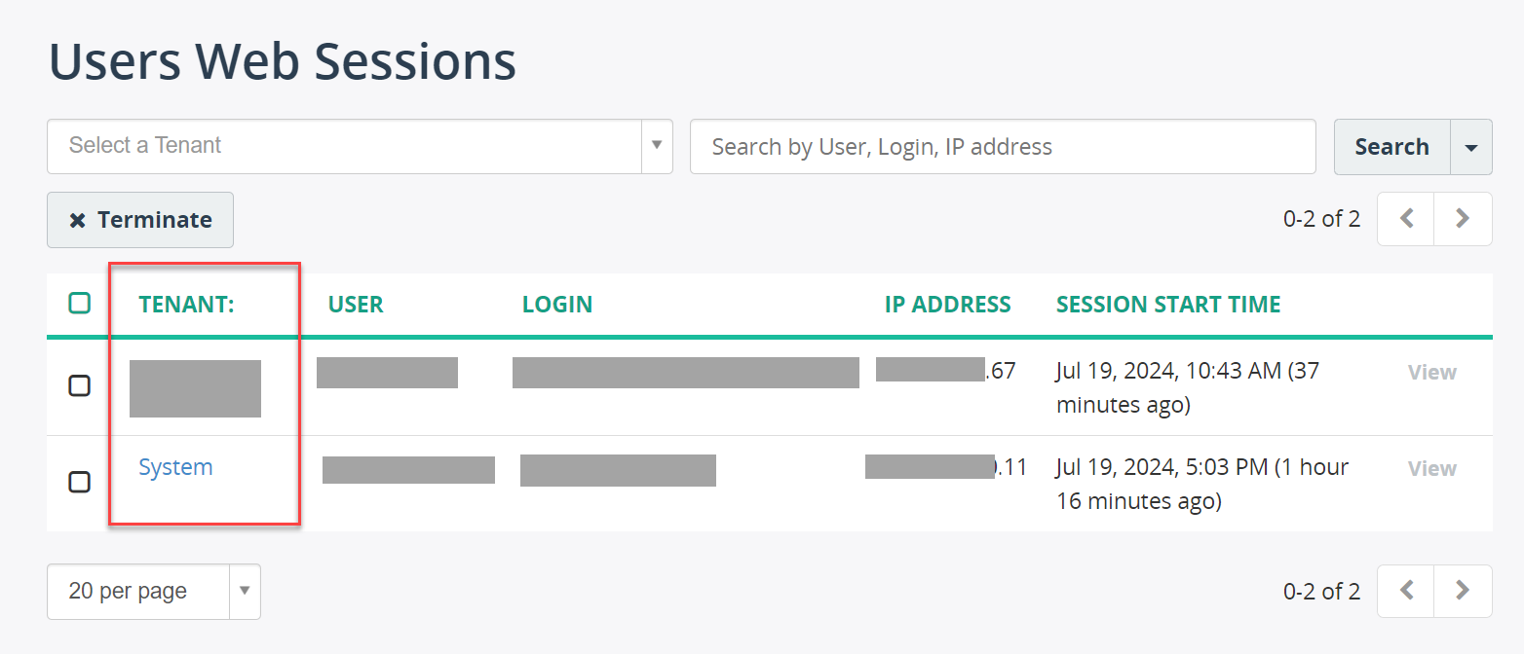The width and height of the screenshot is (1524, 654).
Task: Sort by the TENANT column header
Action: pos(187,304)
